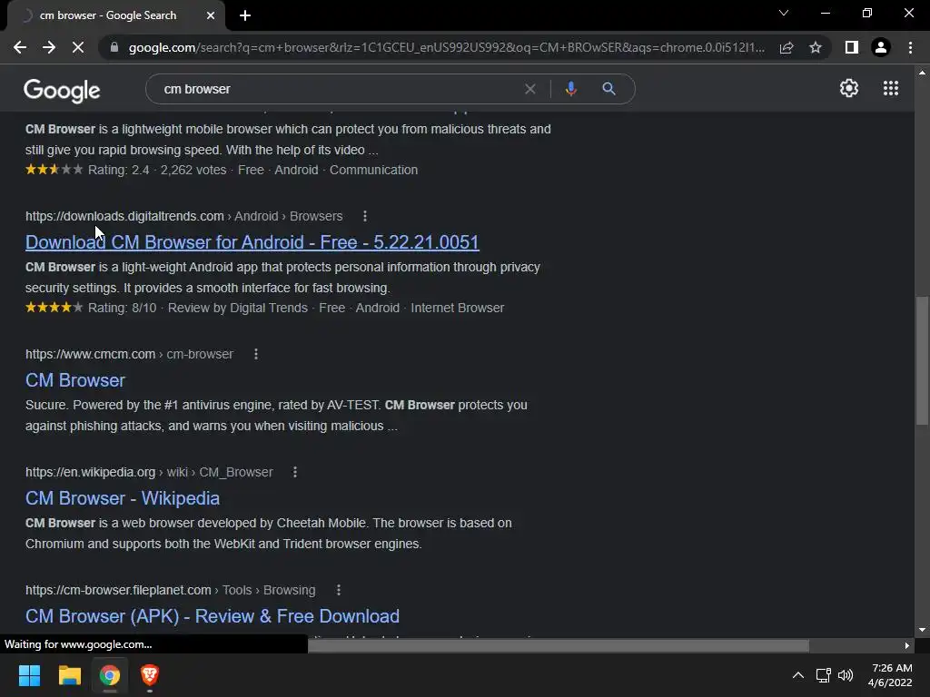Focus the Google search input field
Image resolution: width=930 pixels, height=697 pixels.
tap(341, 89)
